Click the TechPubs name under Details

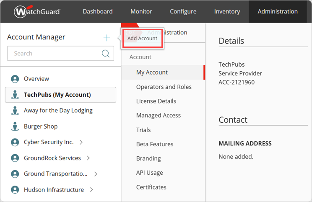231,65
